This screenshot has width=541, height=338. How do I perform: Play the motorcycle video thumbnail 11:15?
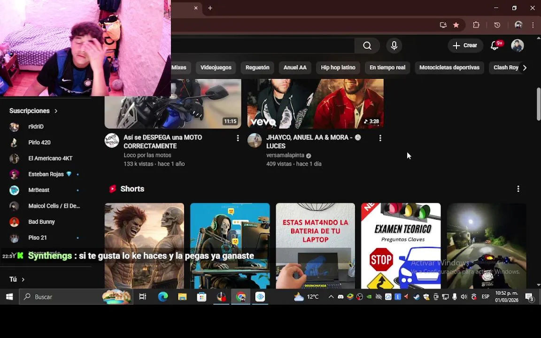(x=173, y=103)
